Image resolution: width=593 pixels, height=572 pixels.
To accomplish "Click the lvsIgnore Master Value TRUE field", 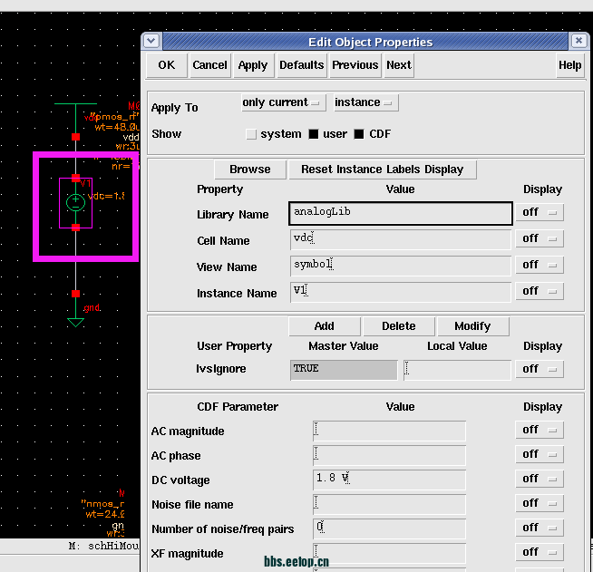I will tap(344, 370).
